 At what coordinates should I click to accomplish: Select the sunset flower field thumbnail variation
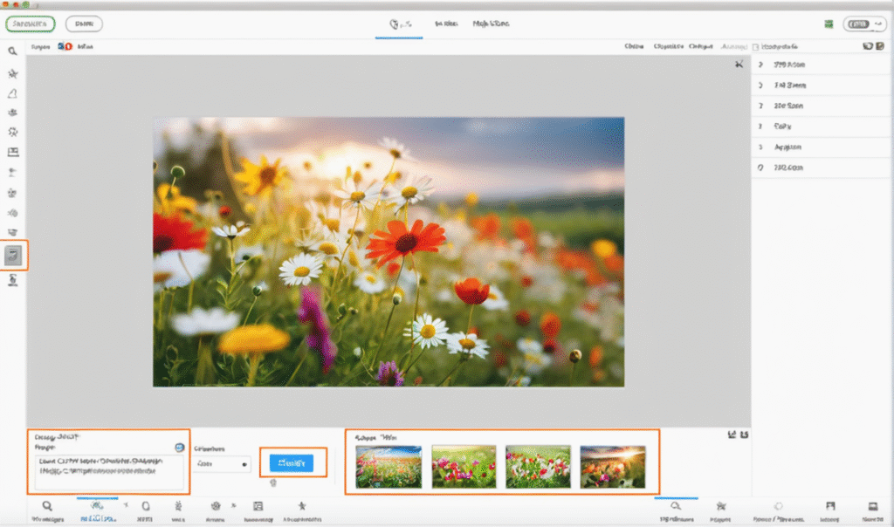tap(613, 466)
